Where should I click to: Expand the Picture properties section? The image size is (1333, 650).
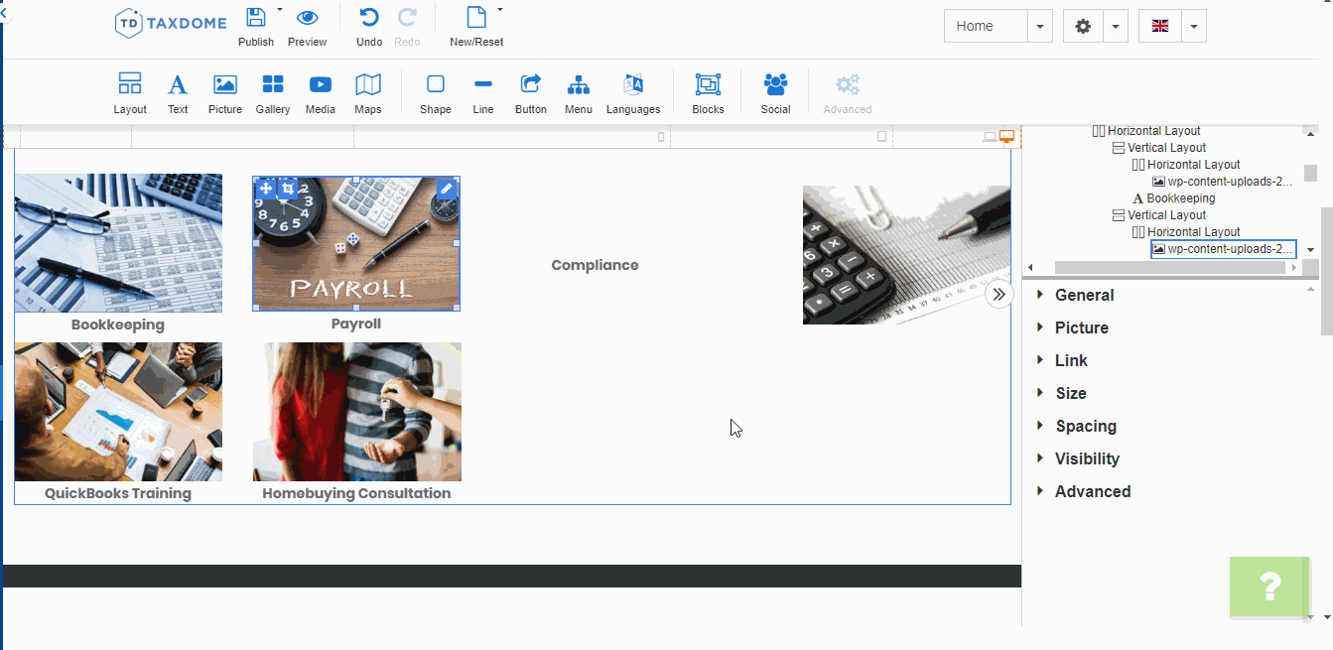click(1081, 327)
